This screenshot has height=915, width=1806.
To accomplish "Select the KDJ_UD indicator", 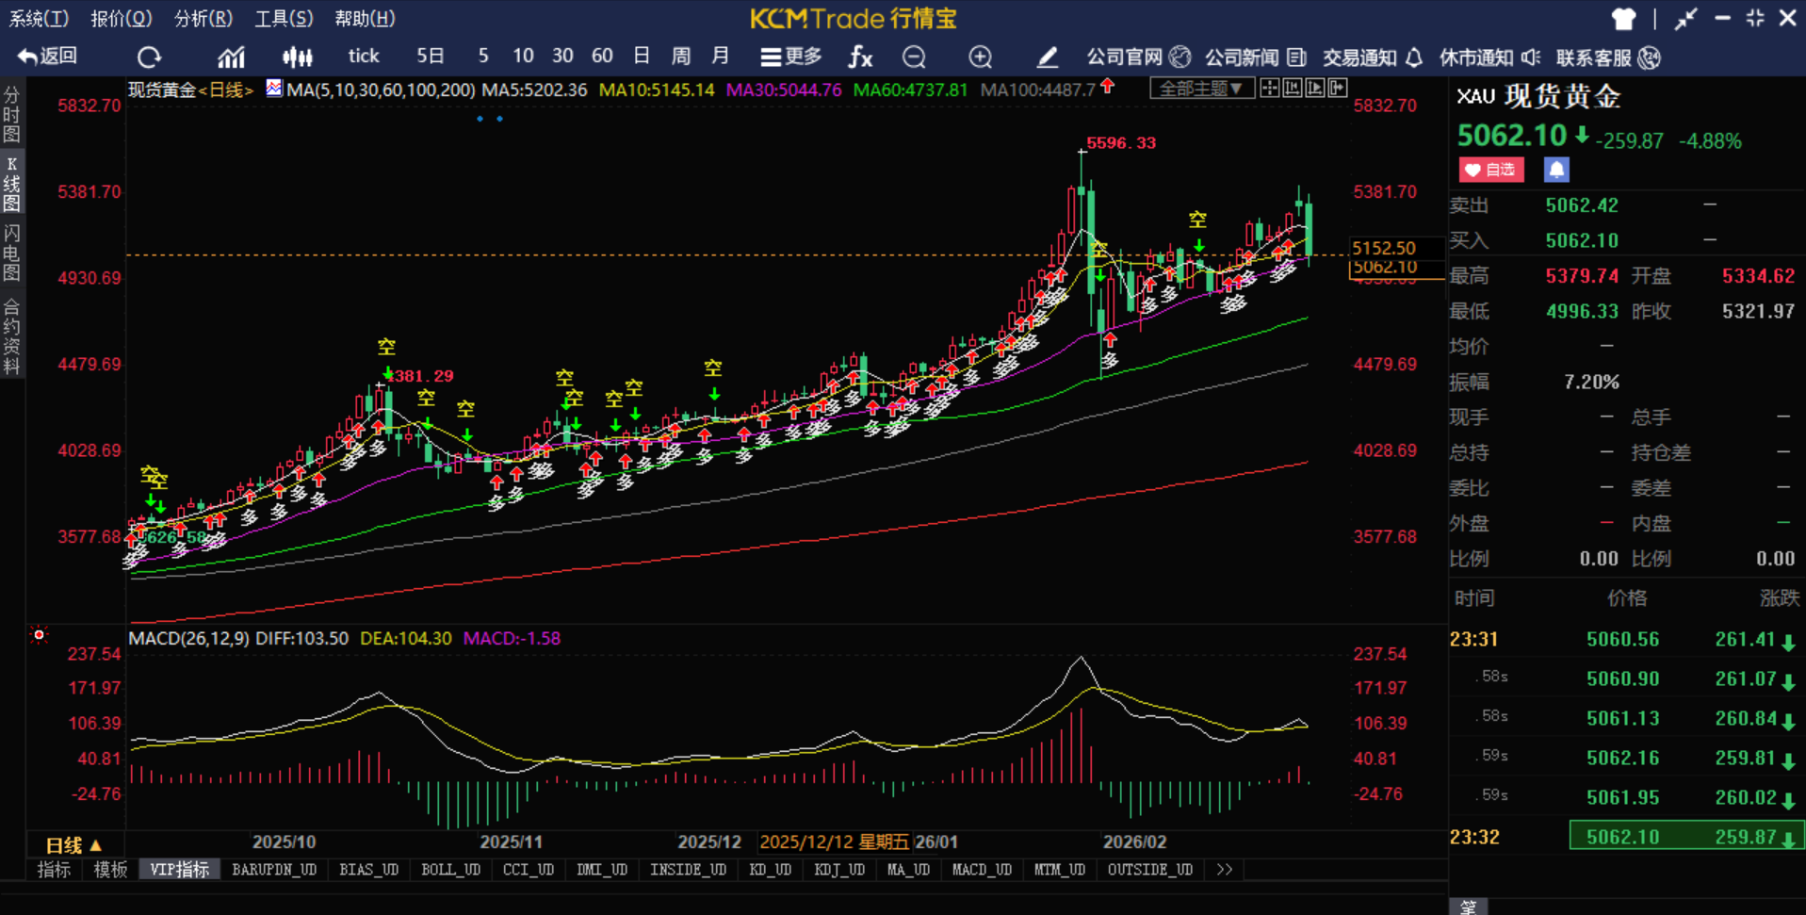I will coord(839,870).
